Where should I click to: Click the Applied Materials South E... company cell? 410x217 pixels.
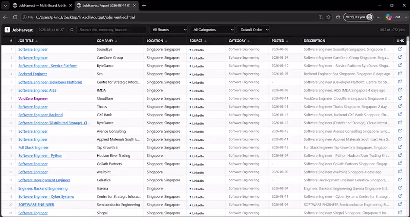[119, 139]
